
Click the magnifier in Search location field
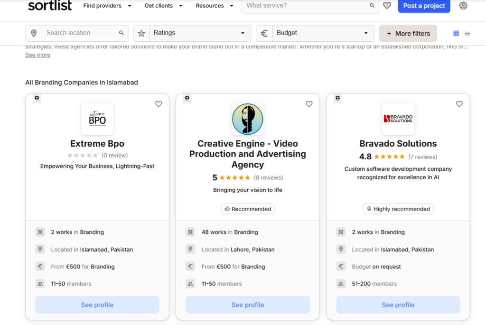click(121, 33)
